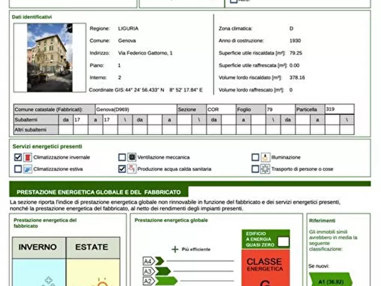Click the Prestazione energetica globale panel heading
This screenshot has height=286, width=381.
172,220
